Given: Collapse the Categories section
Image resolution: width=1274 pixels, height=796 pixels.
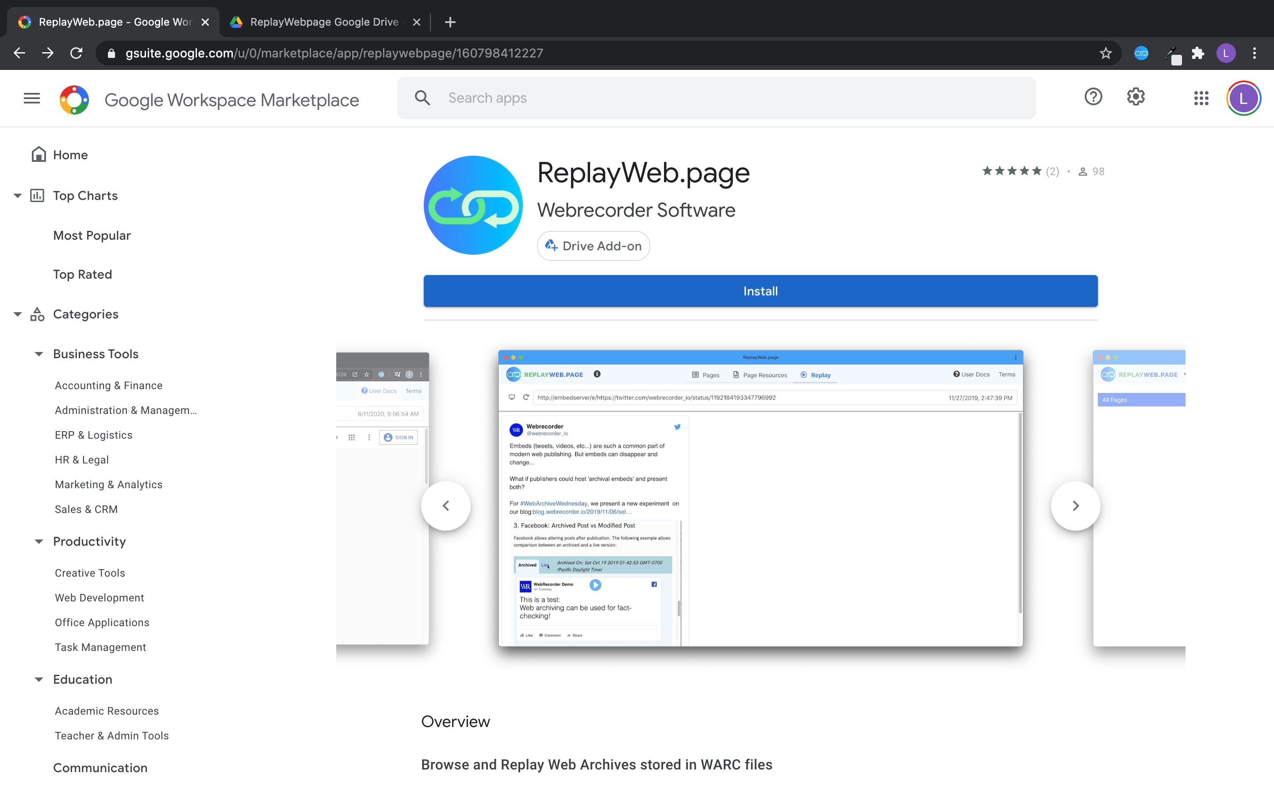Looking at the screenshot, I should pos(17,314).
